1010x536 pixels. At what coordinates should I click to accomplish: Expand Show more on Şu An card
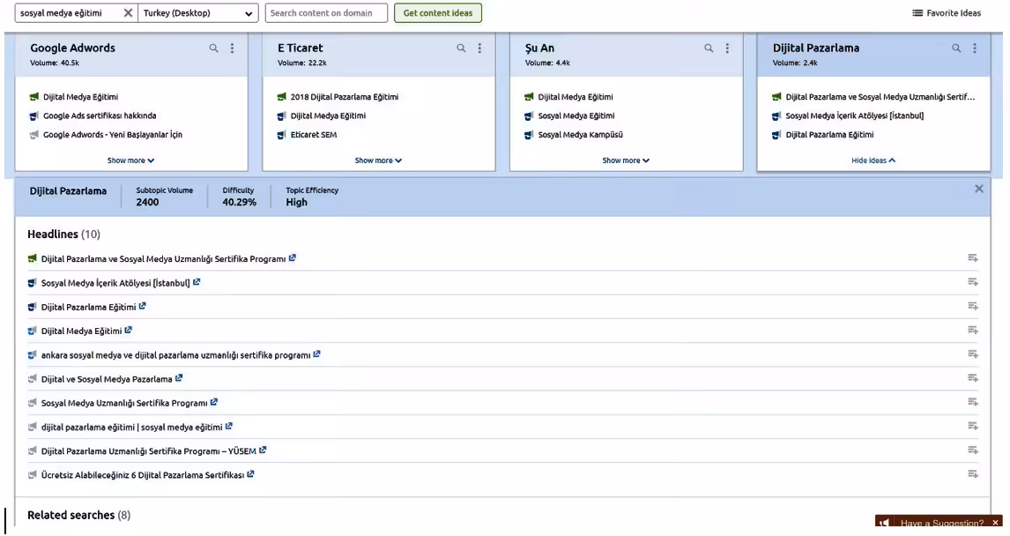point(625,160)
